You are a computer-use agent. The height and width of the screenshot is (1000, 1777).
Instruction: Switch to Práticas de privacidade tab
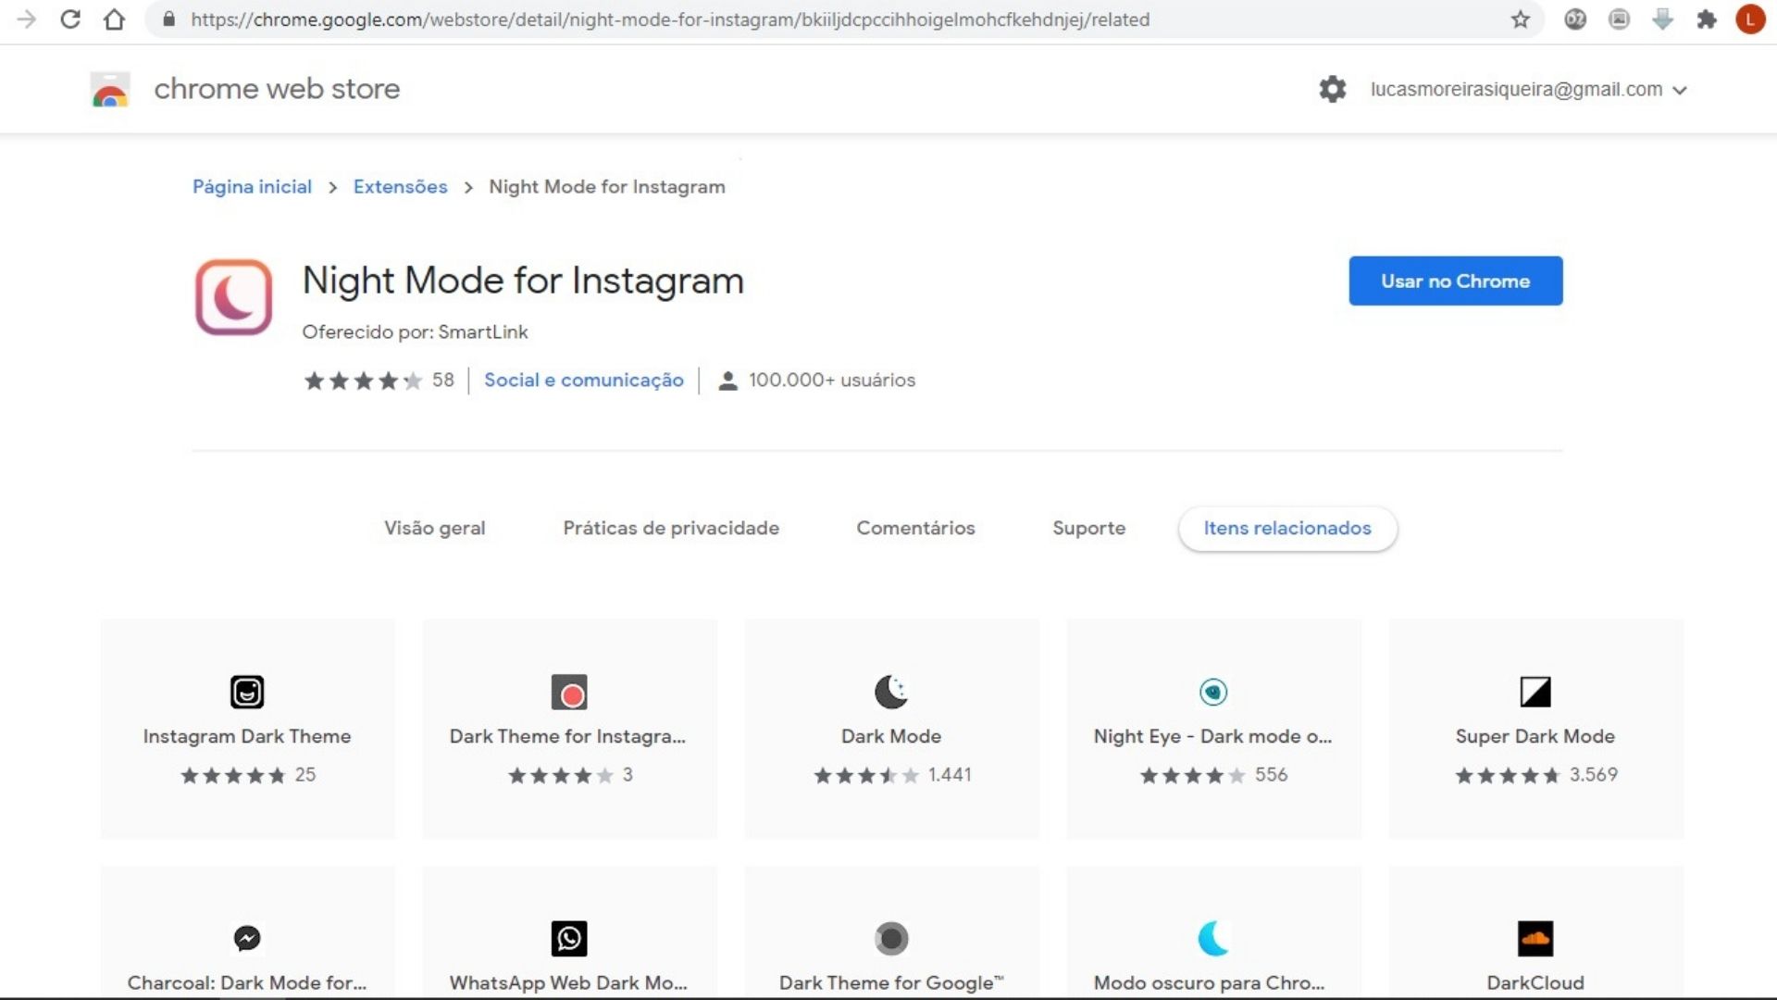[671, 529]
